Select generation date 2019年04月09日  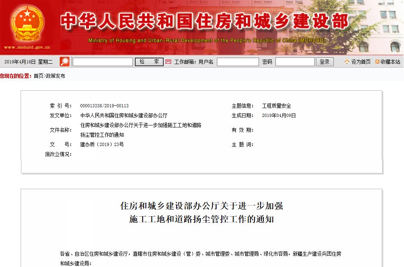pyautogui.click(x=279, y=115)
